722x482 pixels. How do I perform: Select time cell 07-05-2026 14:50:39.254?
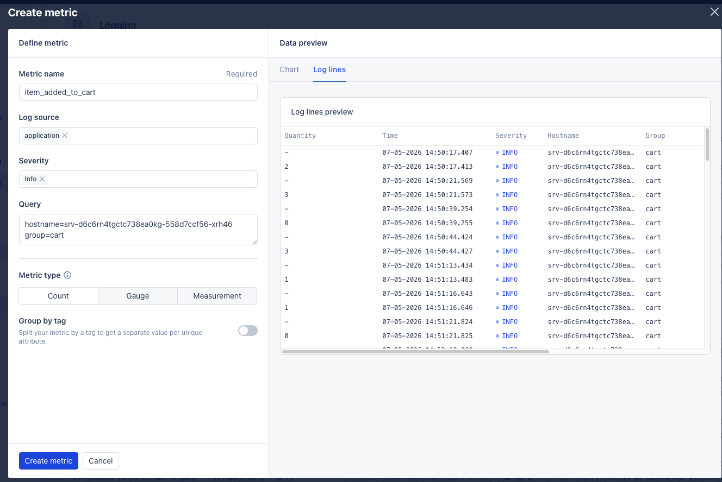coord(427,209)
